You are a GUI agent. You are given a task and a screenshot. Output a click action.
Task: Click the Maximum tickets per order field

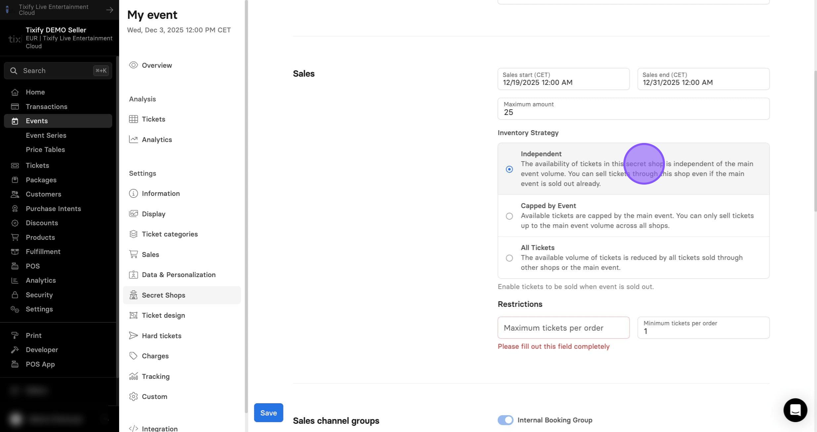(x=563, y=328)
